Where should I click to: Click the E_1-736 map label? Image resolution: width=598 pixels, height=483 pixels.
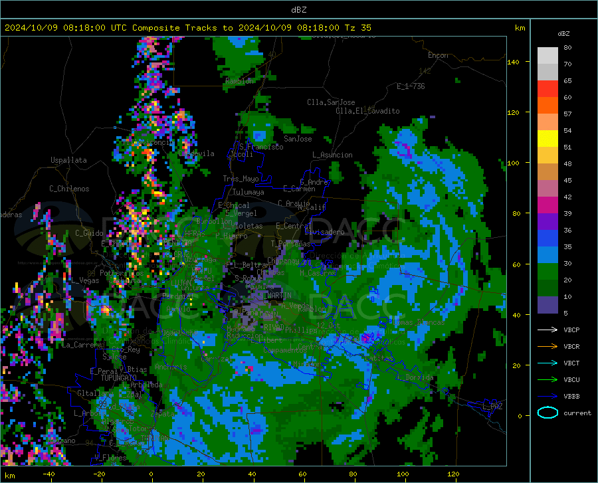point(411,86)
